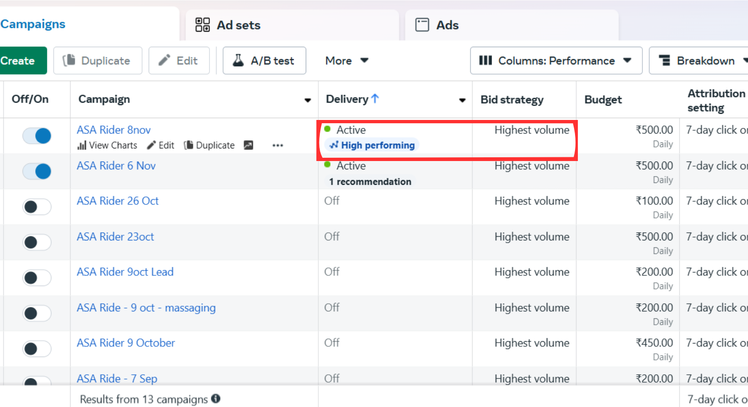
Task: Click the flask A/B test button
Action: (x=264, y=61)
